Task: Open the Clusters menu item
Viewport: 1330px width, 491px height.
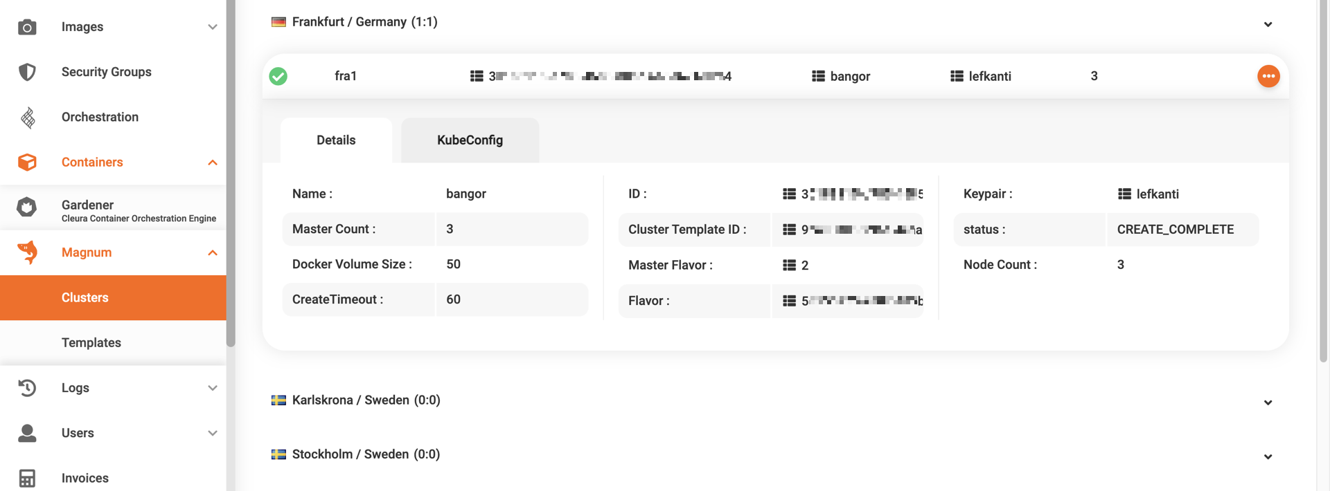Action: click(85, 298)
